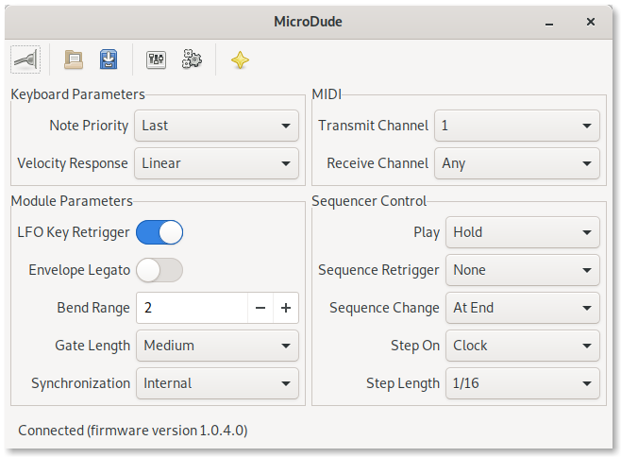Click the yellow star icon
Image resolution: width=621 pixels, height=457 pixels.
tap(240, 60)
